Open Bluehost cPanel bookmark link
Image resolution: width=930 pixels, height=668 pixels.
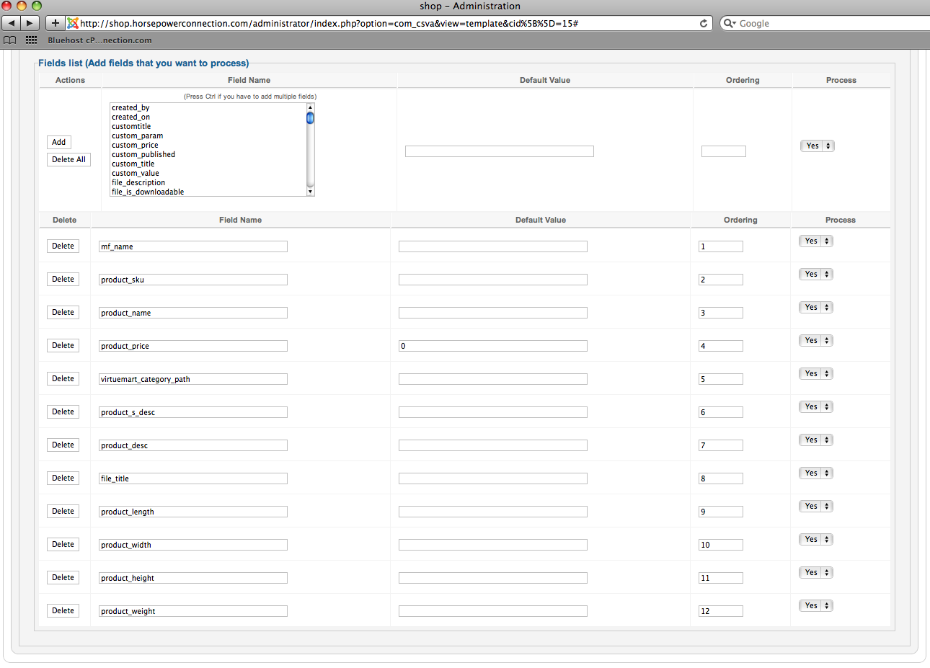(99, 40)
